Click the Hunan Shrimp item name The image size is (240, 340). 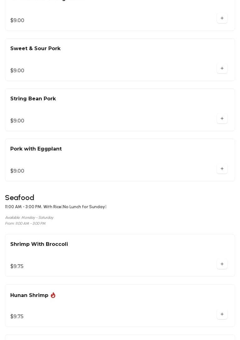(29, 295)
